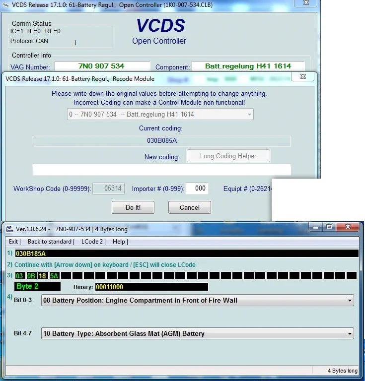Click the '4 Bytes long' status bar text
This screenshot has height=381, width=365.
pos(342,371)
